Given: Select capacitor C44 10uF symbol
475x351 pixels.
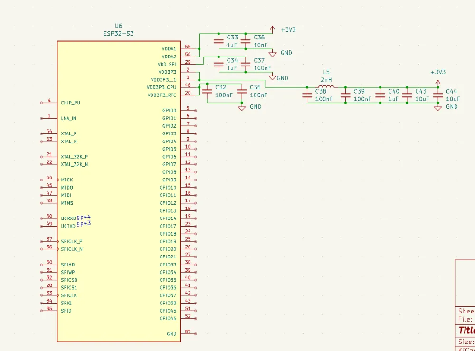Looking at the screenshot, I should [x=437, y=95].
